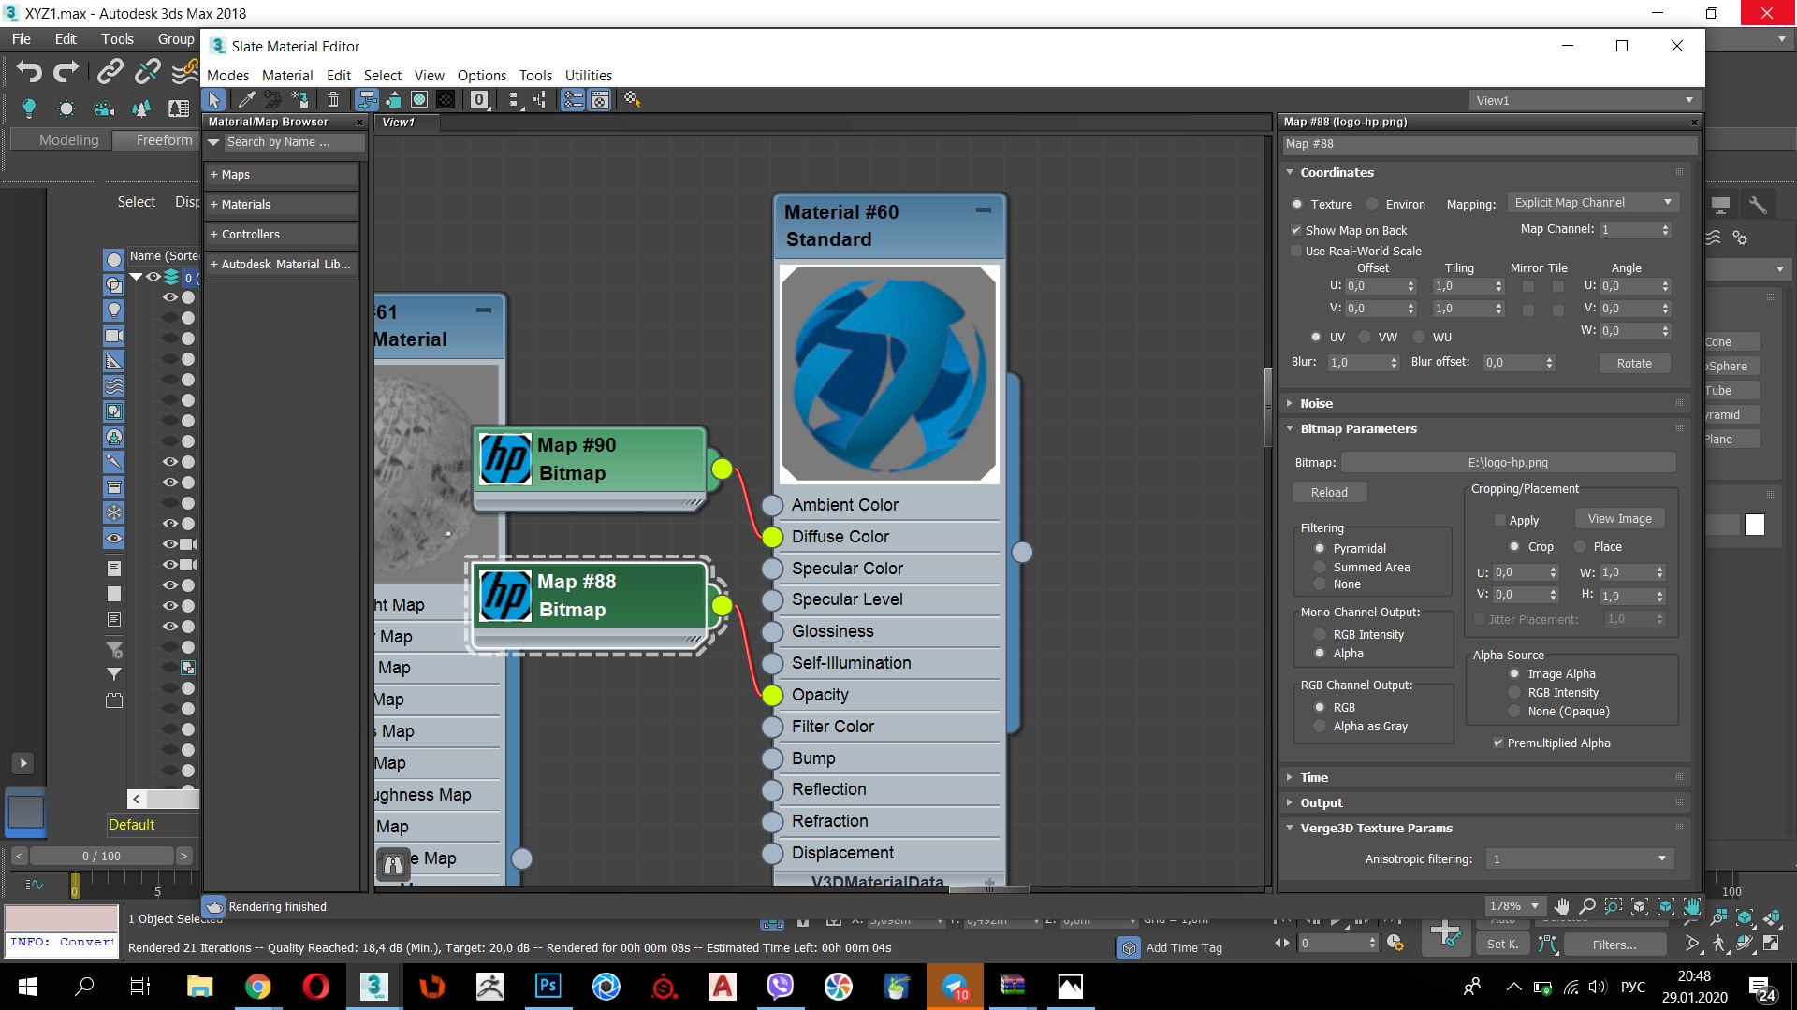
Task: Open the Options menu
Action: click(x=482, y=75)
